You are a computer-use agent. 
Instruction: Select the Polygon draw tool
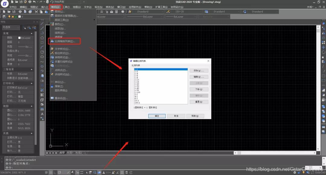[x=42, y=38]
